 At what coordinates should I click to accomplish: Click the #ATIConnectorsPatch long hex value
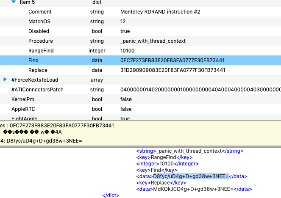(200, 89)
